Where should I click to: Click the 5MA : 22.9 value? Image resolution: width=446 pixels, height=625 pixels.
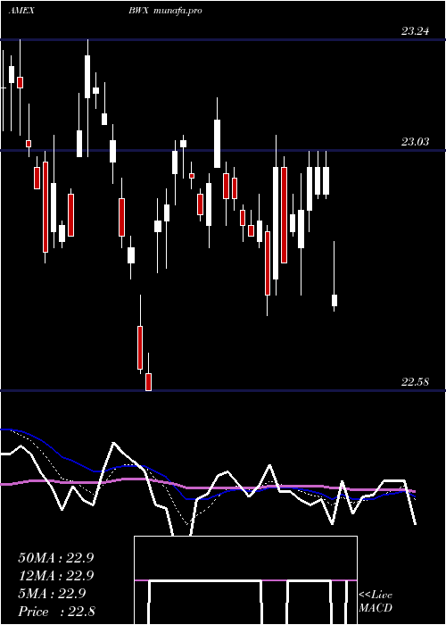pos(52,594)
